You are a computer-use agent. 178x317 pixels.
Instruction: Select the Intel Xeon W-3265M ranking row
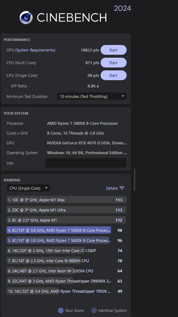pos(67,271)
